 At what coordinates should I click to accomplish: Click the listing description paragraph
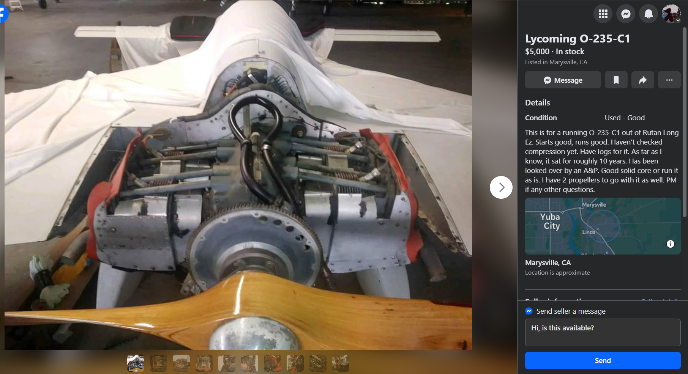pos(602,161)
